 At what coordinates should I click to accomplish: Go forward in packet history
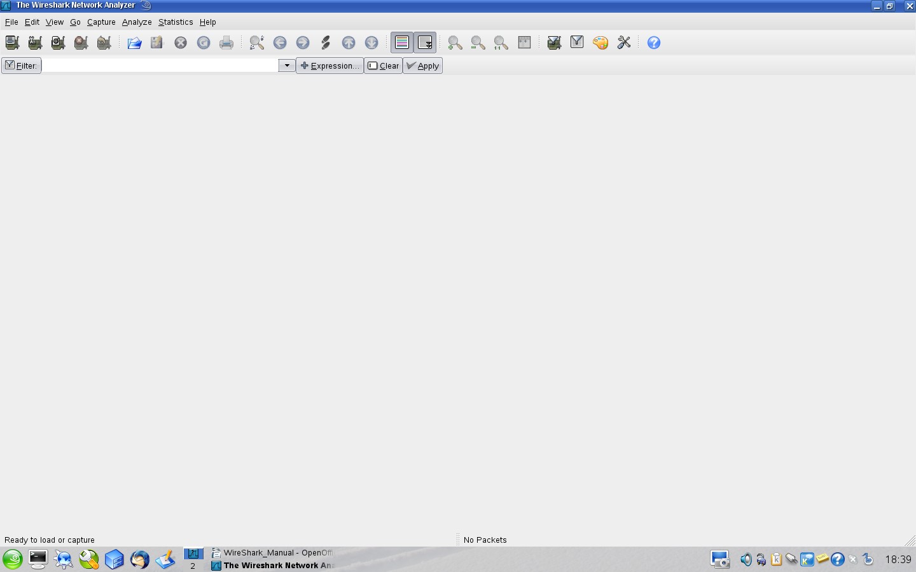(x=303, y=43)
